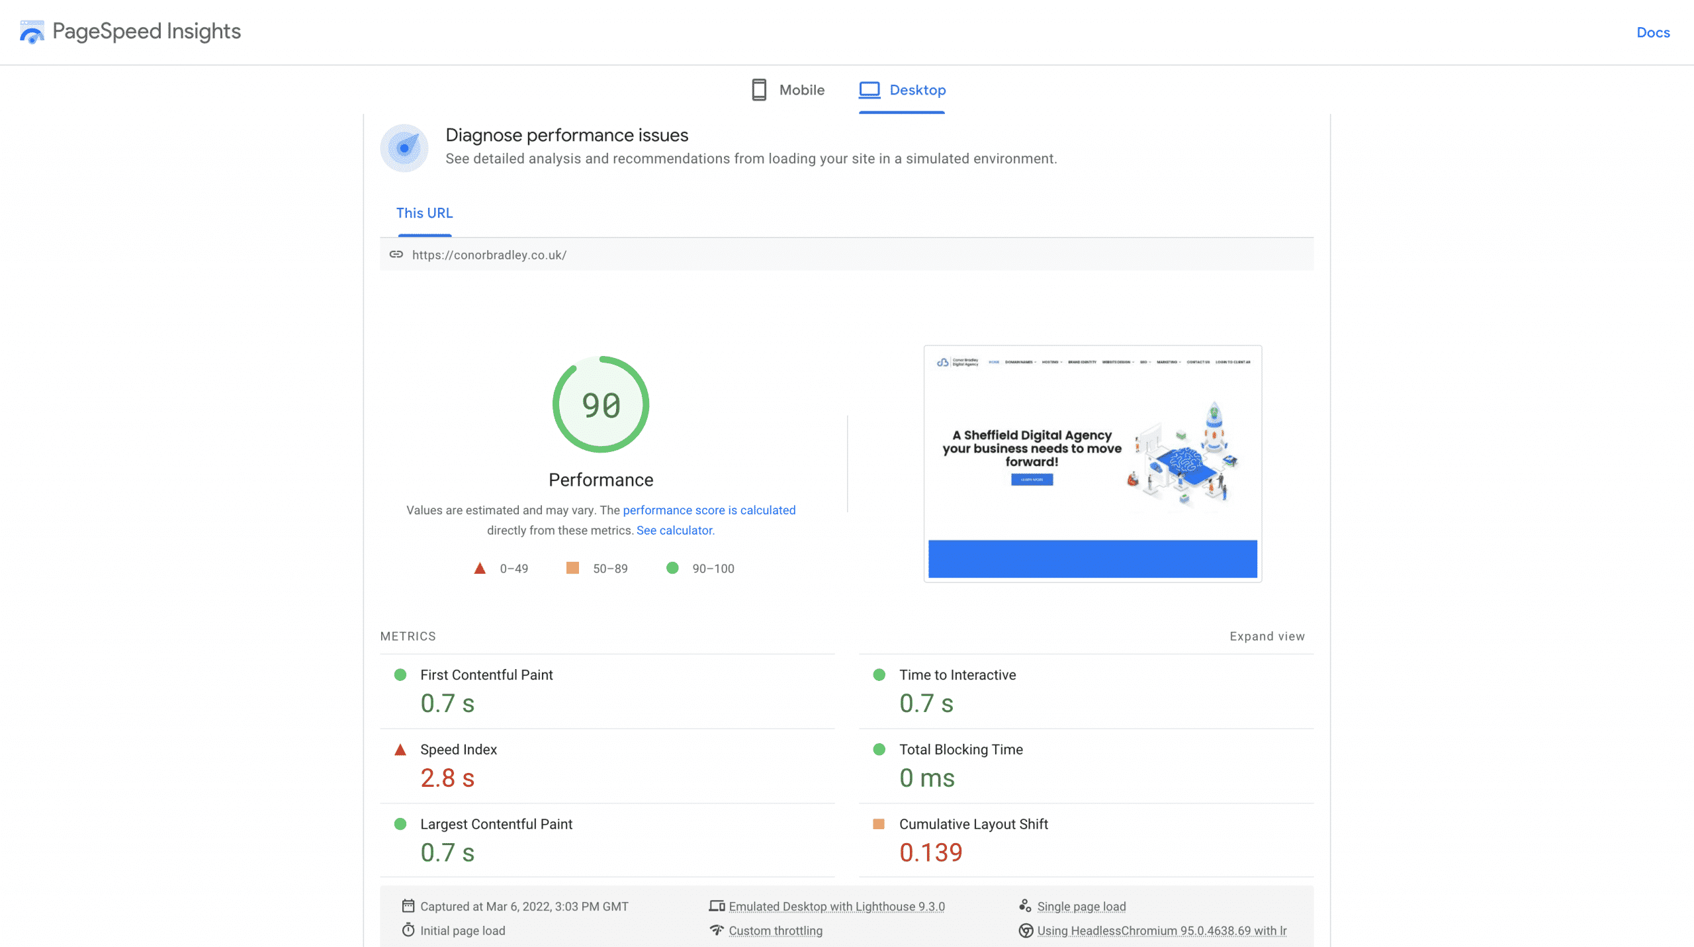This screenshot has width=1694, height=947.
Task: Click the wifi throttling icon
Action: pyautogui.click(x=717, y=930)
